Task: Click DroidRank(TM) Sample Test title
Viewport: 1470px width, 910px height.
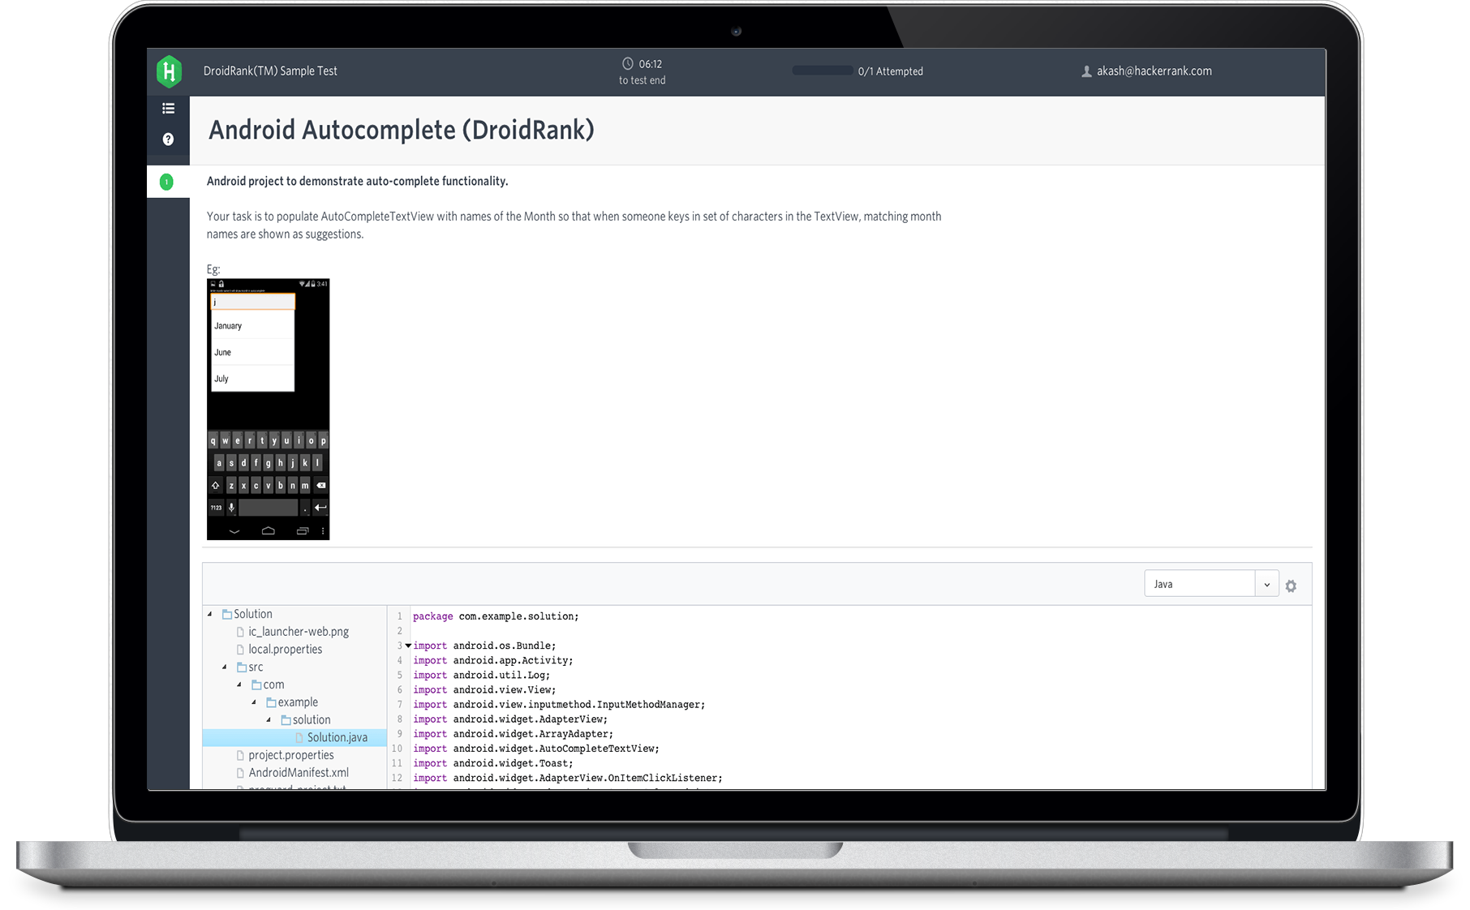Action: click(270, 71)
